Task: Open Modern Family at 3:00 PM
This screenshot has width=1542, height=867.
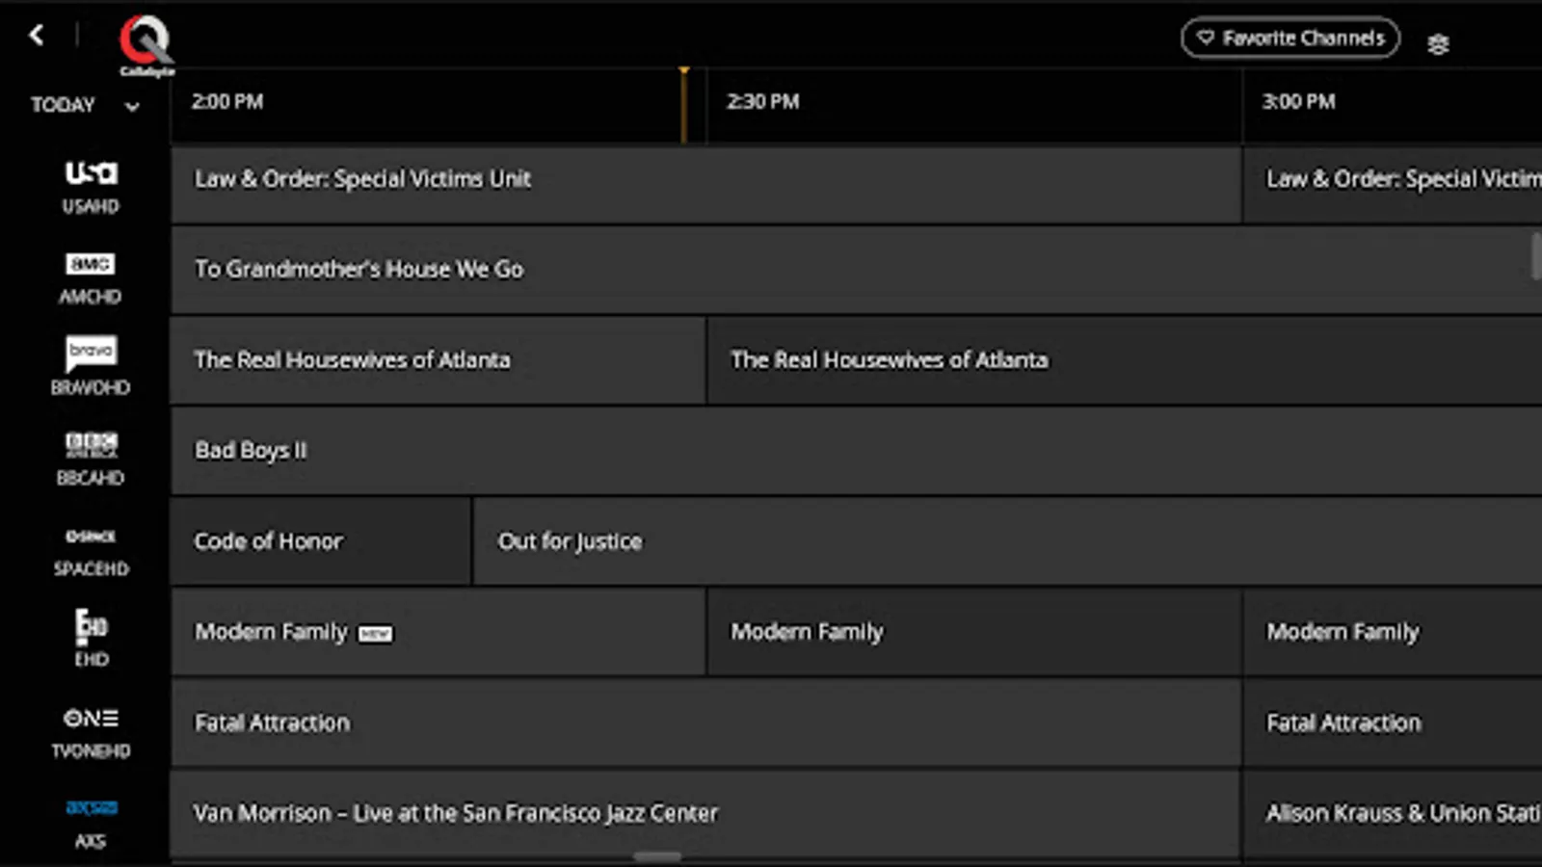Action: [x=1393, y=632]
